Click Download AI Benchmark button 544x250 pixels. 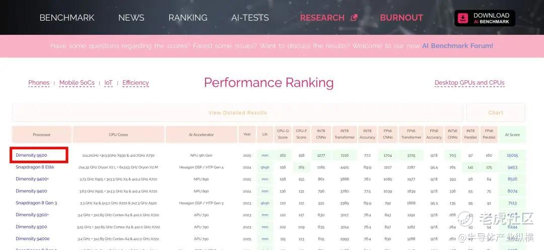(485, 19)
